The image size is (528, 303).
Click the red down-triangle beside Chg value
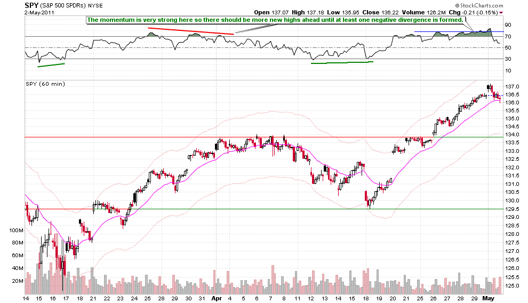(x=501, y=13)
